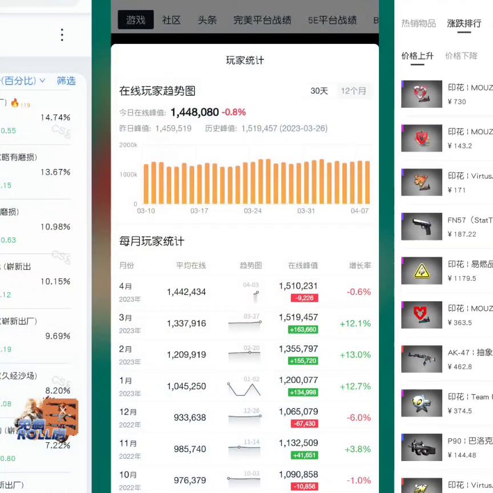Select the 30天 range option
This screenshot has width=493, height=493.
pyautogui.click(x=319, y=91)
